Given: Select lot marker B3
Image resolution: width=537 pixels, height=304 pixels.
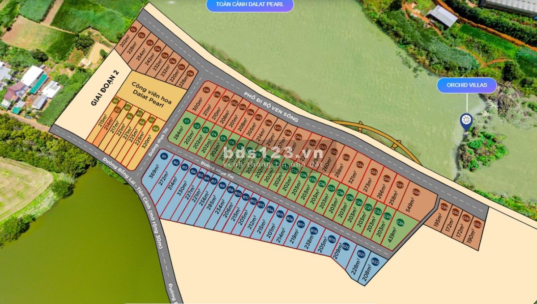Looking at the screenshot, I should click(184, 167).
